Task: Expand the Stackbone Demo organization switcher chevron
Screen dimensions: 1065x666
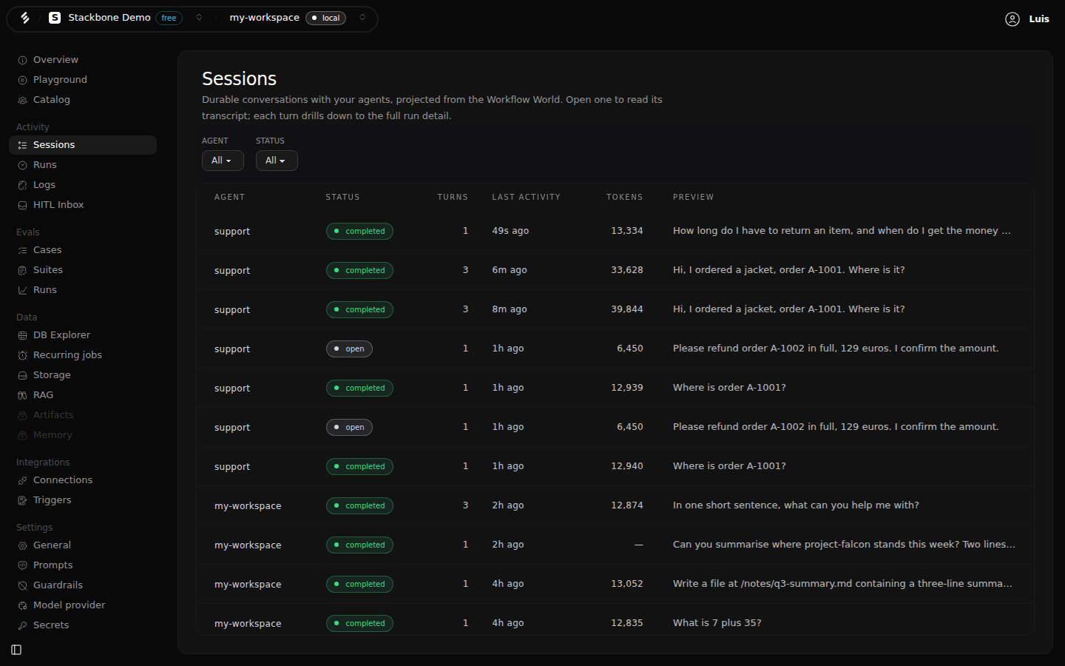Action: coord(199,18)
